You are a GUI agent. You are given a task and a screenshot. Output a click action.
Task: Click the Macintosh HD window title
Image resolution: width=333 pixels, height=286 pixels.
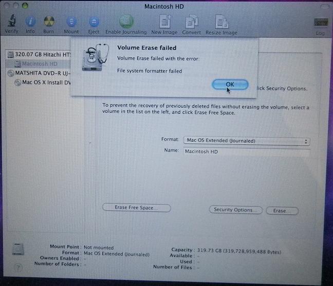click(164, 7)
